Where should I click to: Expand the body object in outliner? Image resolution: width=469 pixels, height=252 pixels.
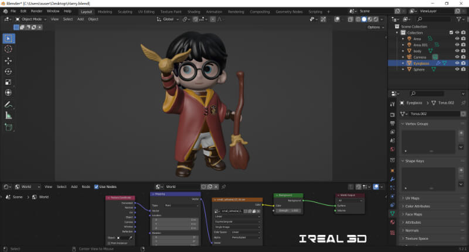click(x=403, y=51)
